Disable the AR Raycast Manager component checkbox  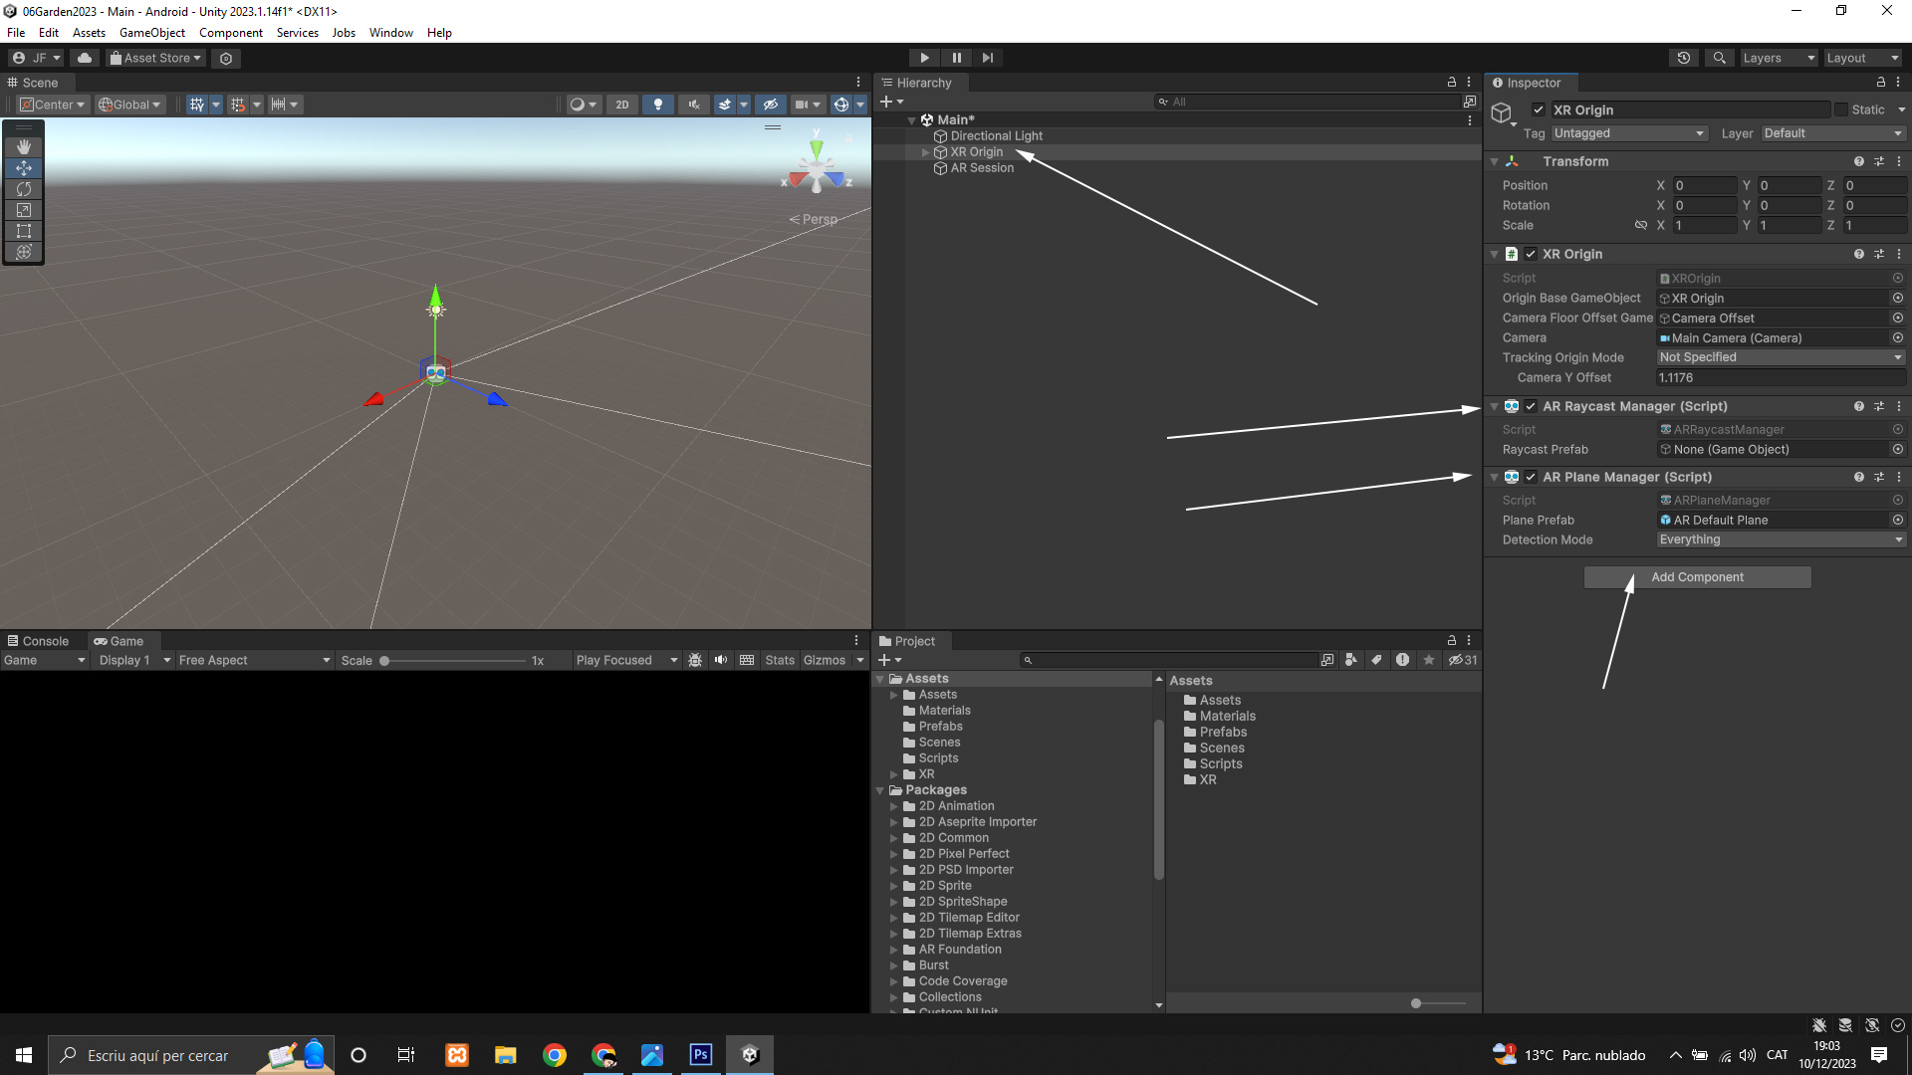coord(1531,406)
